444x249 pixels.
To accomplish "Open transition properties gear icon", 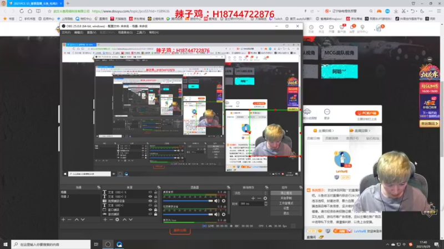I will tap(265, 198).
